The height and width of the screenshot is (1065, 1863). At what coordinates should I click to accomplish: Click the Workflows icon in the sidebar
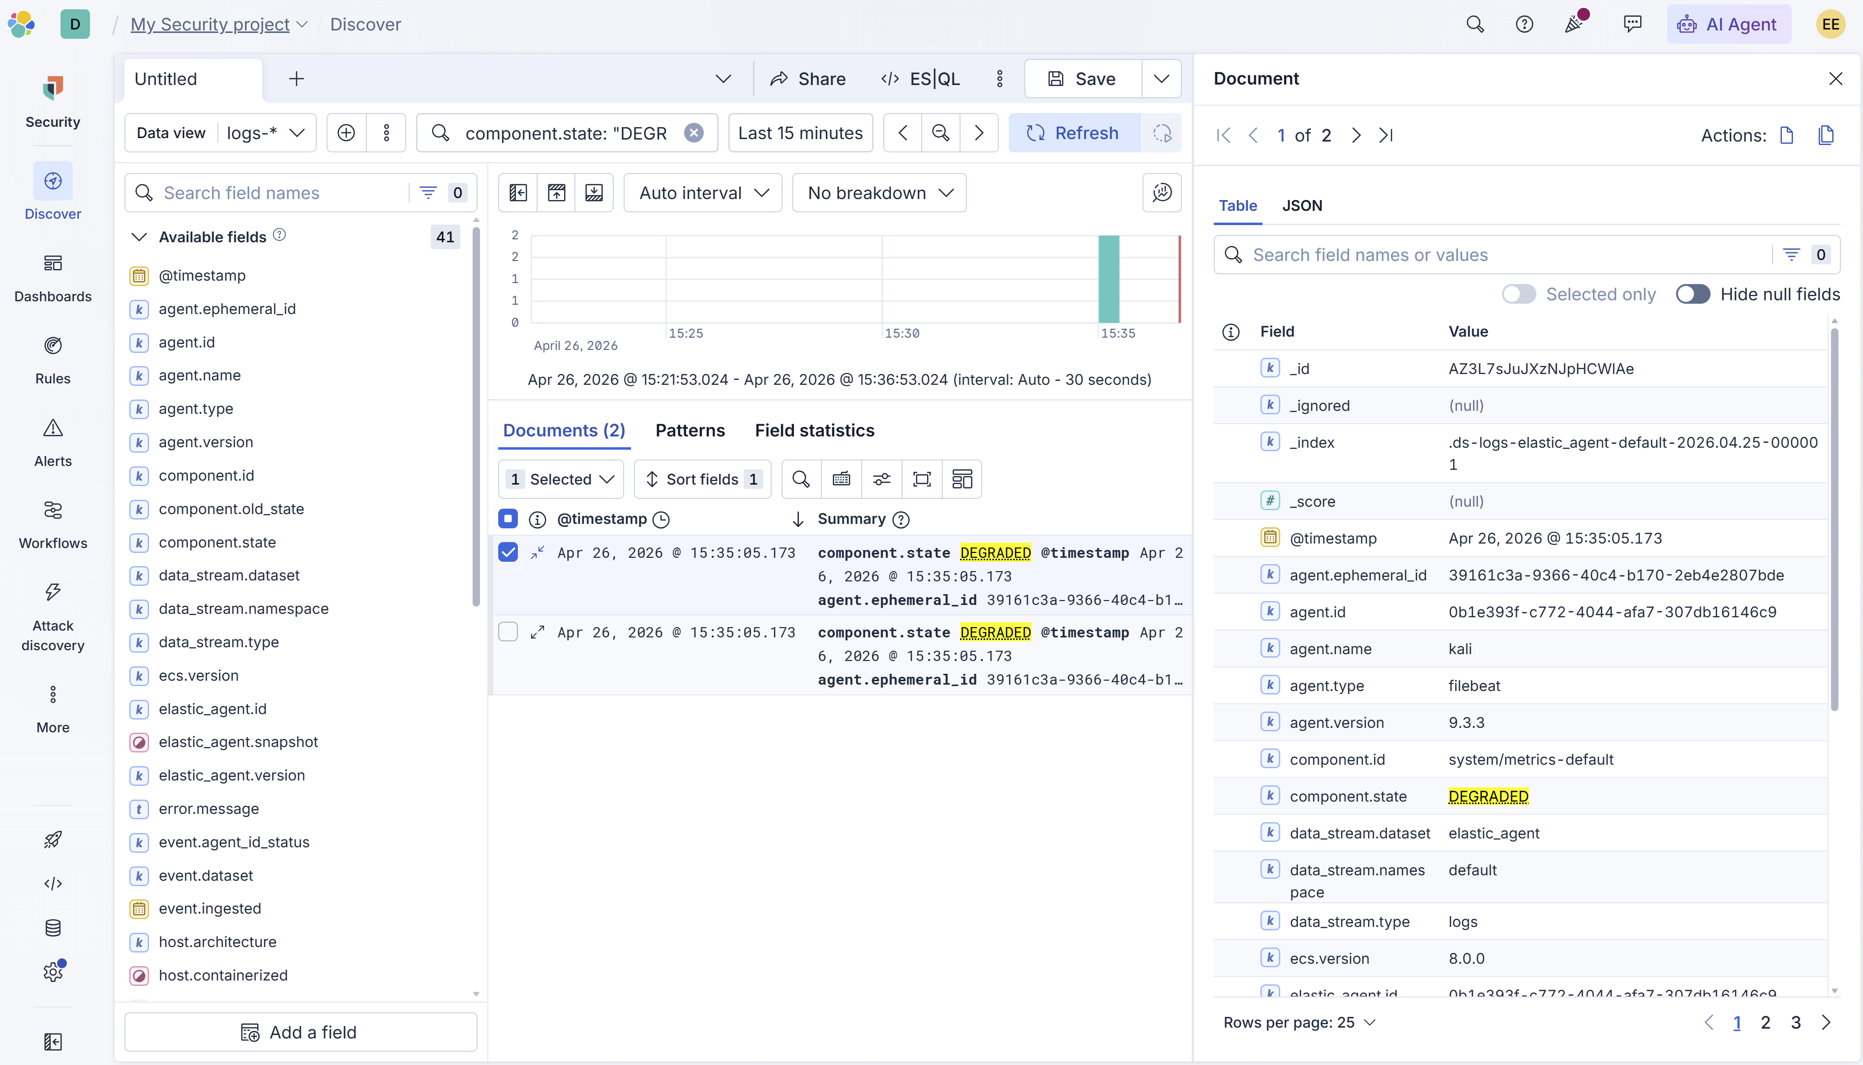[x=53, y=510]
